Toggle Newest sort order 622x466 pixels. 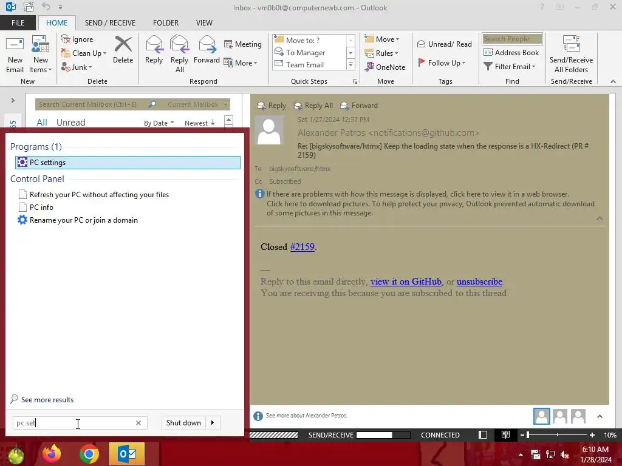199,123
